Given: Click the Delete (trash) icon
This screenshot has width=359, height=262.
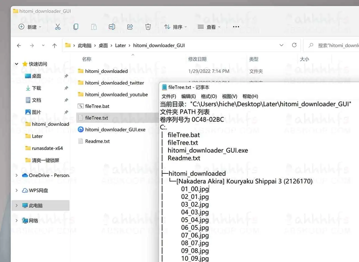Looking at the screenshot, I should click(148, 27).
